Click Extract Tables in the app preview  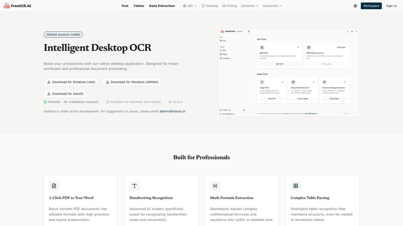pos(303,99)
